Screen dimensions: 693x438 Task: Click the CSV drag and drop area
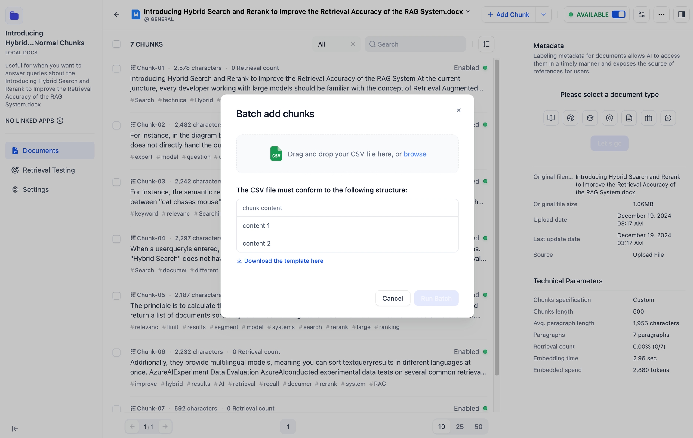click(x=347, y=154)
